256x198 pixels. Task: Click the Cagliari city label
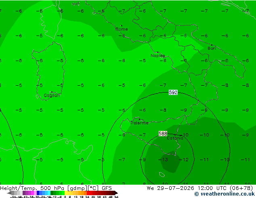coord(52,95)
